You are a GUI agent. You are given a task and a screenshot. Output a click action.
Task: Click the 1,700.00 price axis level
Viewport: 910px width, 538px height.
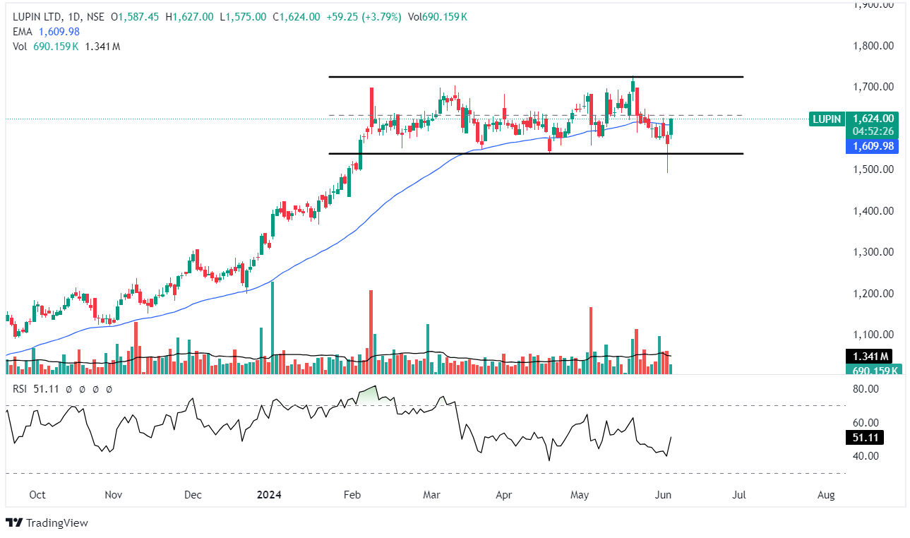(x=874, y=87)
